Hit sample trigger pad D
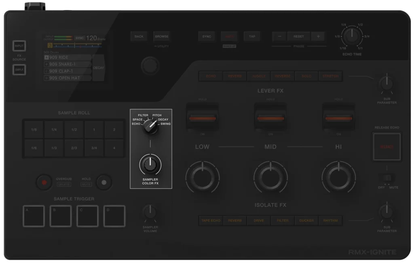 click(114, 216)
